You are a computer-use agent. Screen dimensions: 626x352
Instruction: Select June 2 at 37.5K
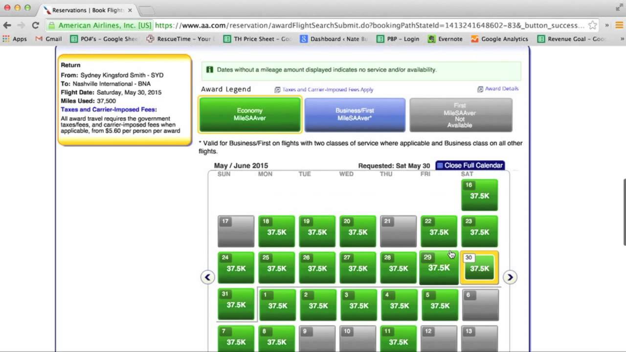[318, 305]
